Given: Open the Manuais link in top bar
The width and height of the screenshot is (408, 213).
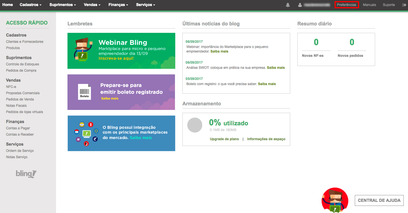Looking at the screenshot, I should click(369, 5).
